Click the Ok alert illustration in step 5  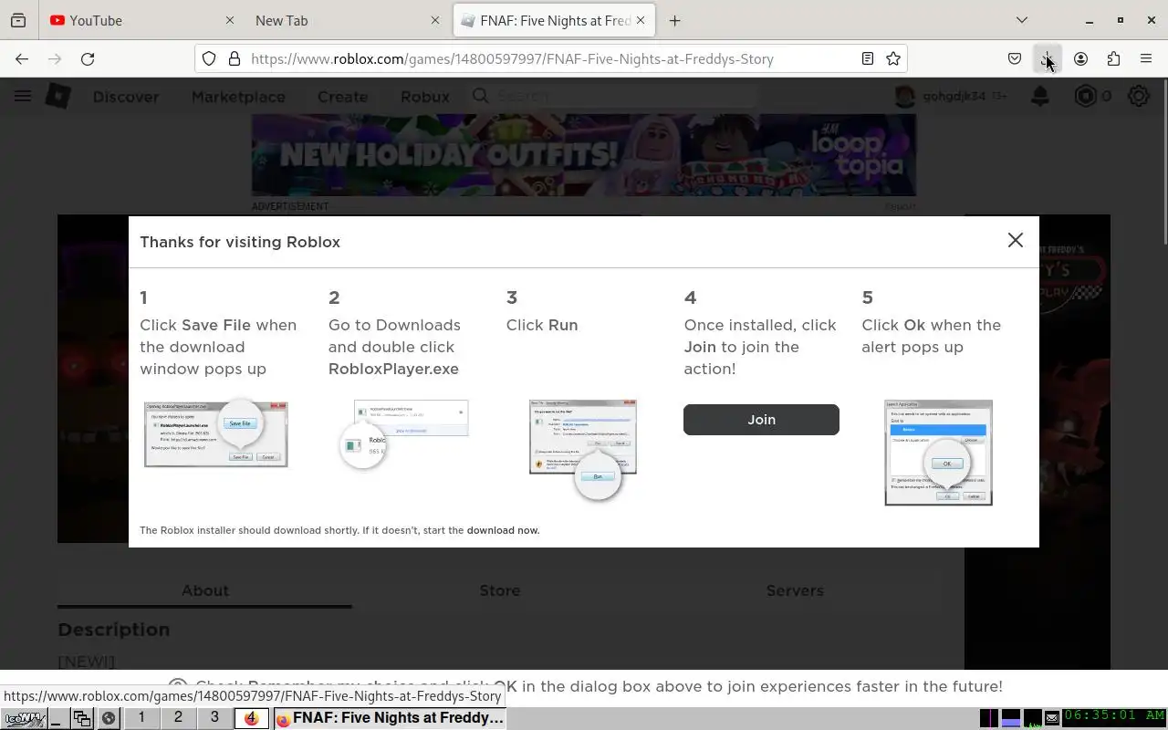(938, 453)
